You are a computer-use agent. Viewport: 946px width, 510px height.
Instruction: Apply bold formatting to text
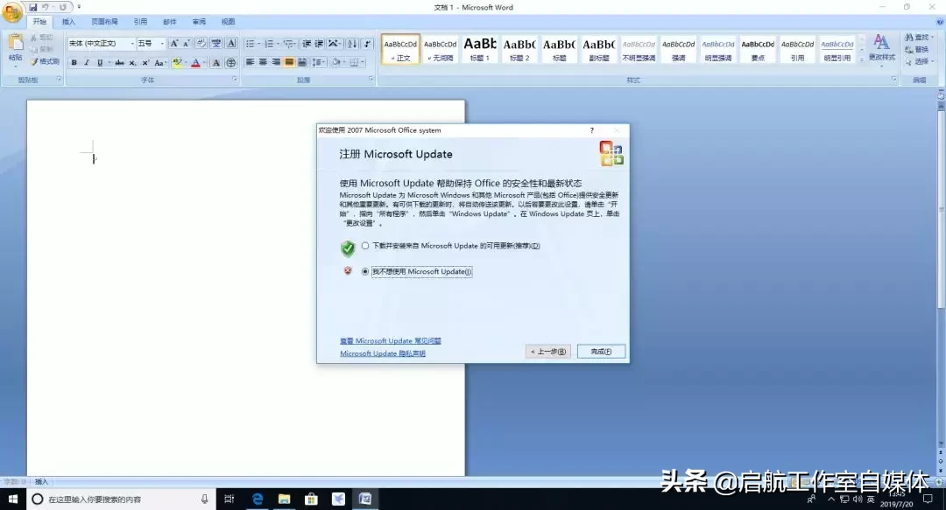73,62
